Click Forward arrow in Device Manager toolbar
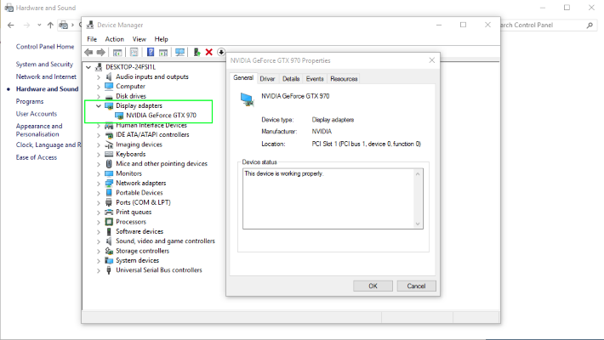Viewport: 604px width, 340px height. point(101,52)
